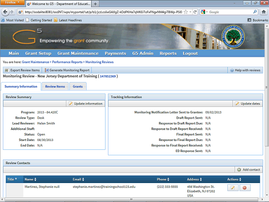Select the Welcome to G5 browser tab
This screenshot has height=202, width=269.
(x=58, y=4)
